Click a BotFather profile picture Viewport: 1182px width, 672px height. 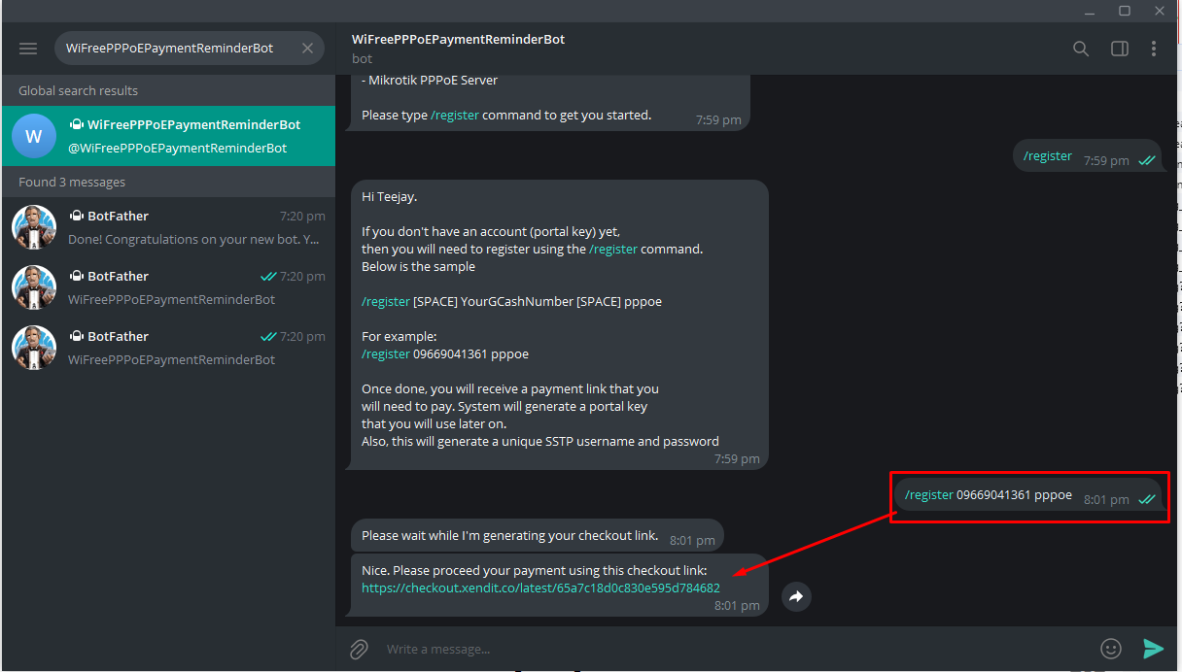point(34,227)
